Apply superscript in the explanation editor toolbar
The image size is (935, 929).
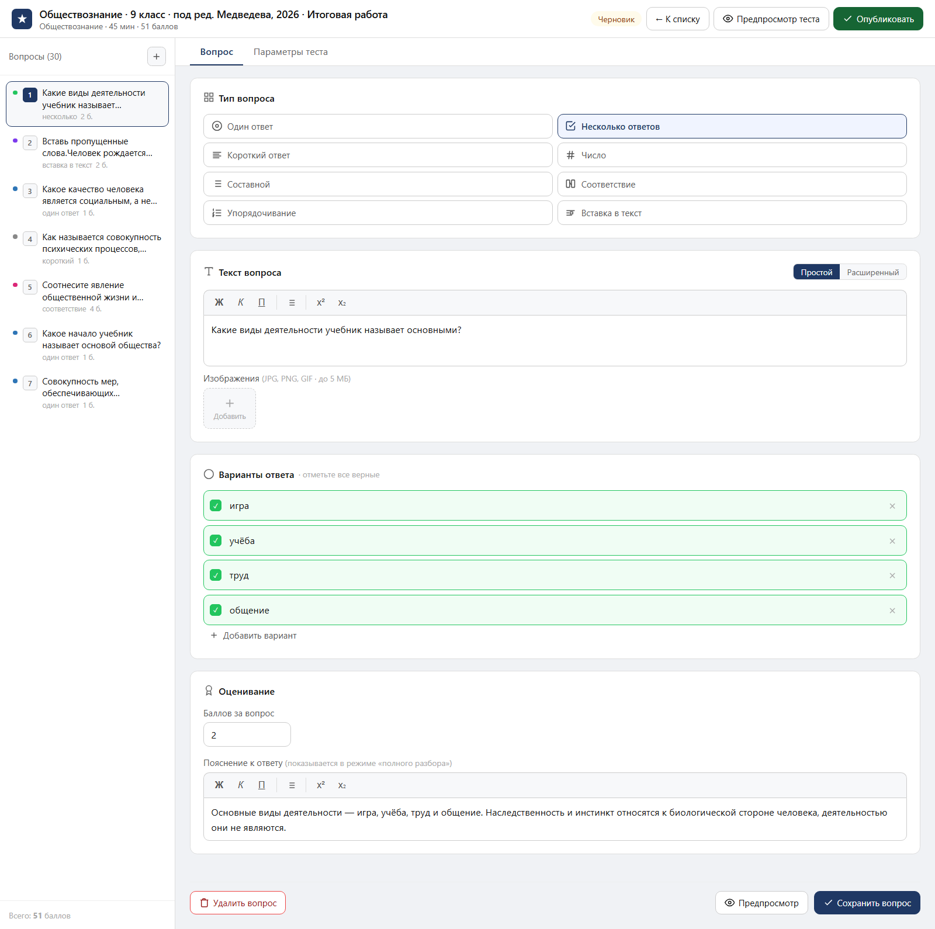(321, 785)
